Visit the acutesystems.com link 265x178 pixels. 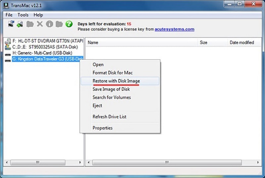point(175,29)
